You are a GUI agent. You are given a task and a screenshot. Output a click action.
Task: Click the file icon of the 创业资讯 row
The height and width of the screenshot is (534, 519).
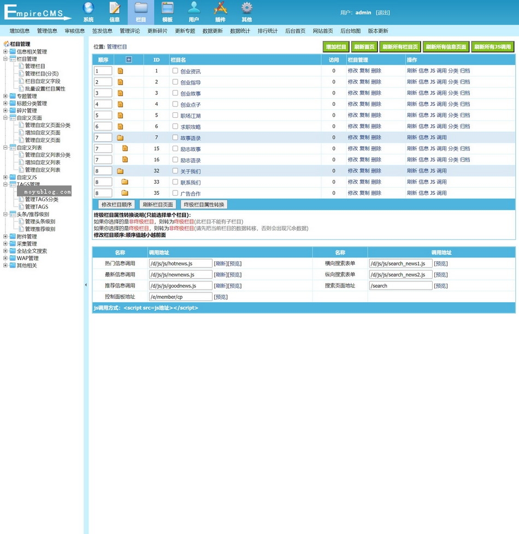pyautogui.click(x=120, y=71)
